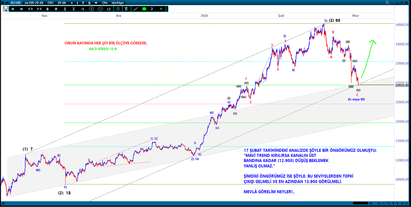Viewport: 411px width, 207px height.
Task: Click the 10500,00 price axis label
Action: point(403,179)
